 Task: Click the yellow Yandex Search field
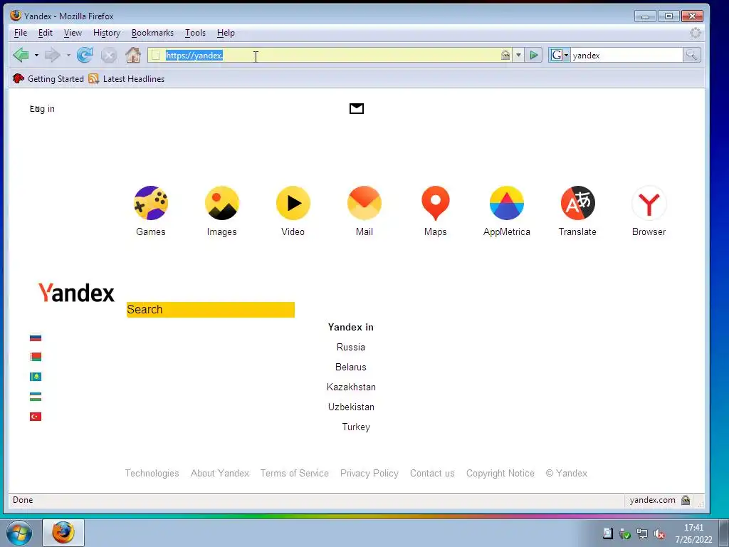(211, 310)
